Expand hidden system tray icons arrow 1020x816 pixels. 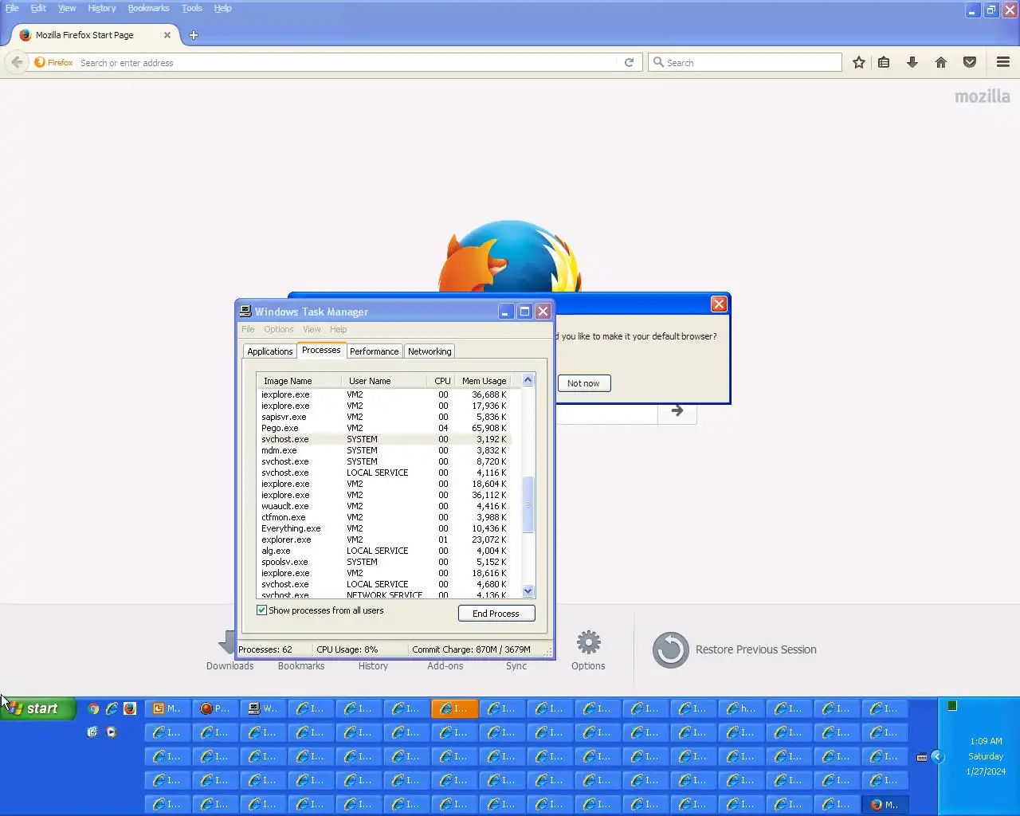(x=938, y=757)
